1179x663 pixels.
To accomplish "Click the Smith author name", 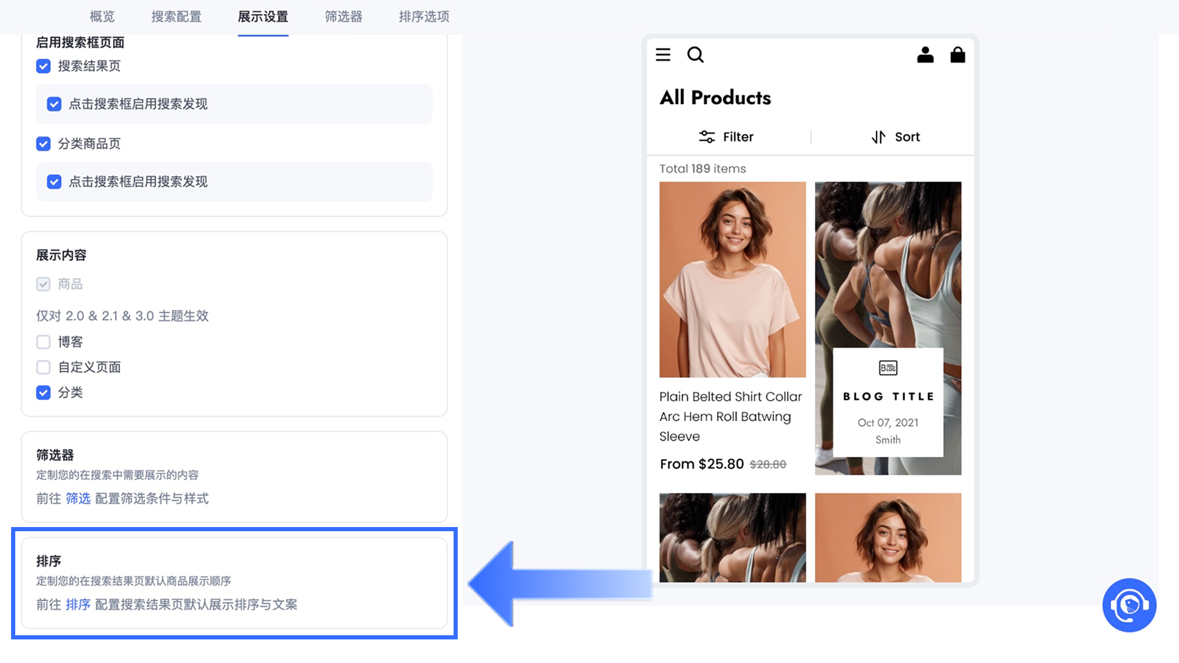I will click(x=888, y=440).
